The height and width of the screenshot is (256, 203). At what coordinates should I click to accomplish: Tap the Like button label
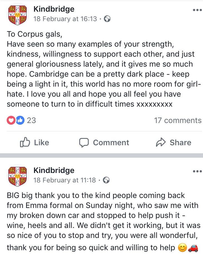[x=41, y=142]
